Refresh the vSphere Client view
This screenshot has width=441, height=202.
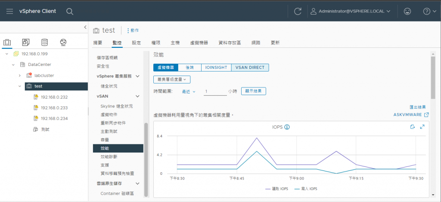point(298,11)
